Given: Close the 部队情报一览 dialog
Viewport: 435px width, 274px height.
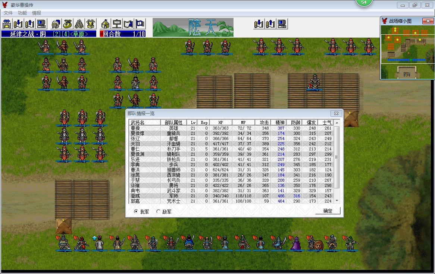Looking at the screenshot, I should [x=336, y=113].
